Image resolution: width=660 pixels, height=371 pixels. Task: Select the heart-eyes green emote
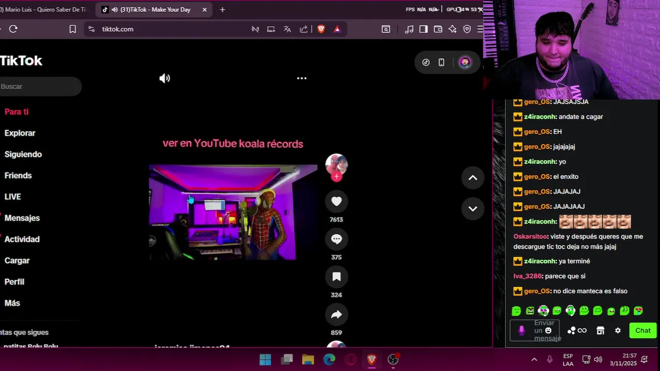pyautogui.click(x=638, y=311)
